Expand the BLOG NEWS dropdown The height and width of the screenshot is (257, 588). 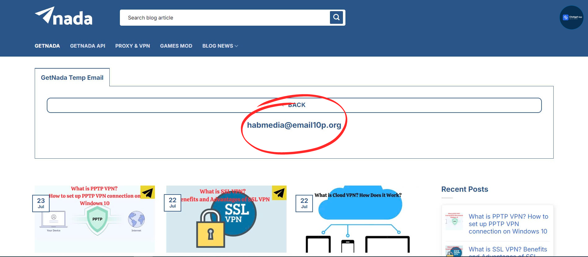(x=220, y=46)
